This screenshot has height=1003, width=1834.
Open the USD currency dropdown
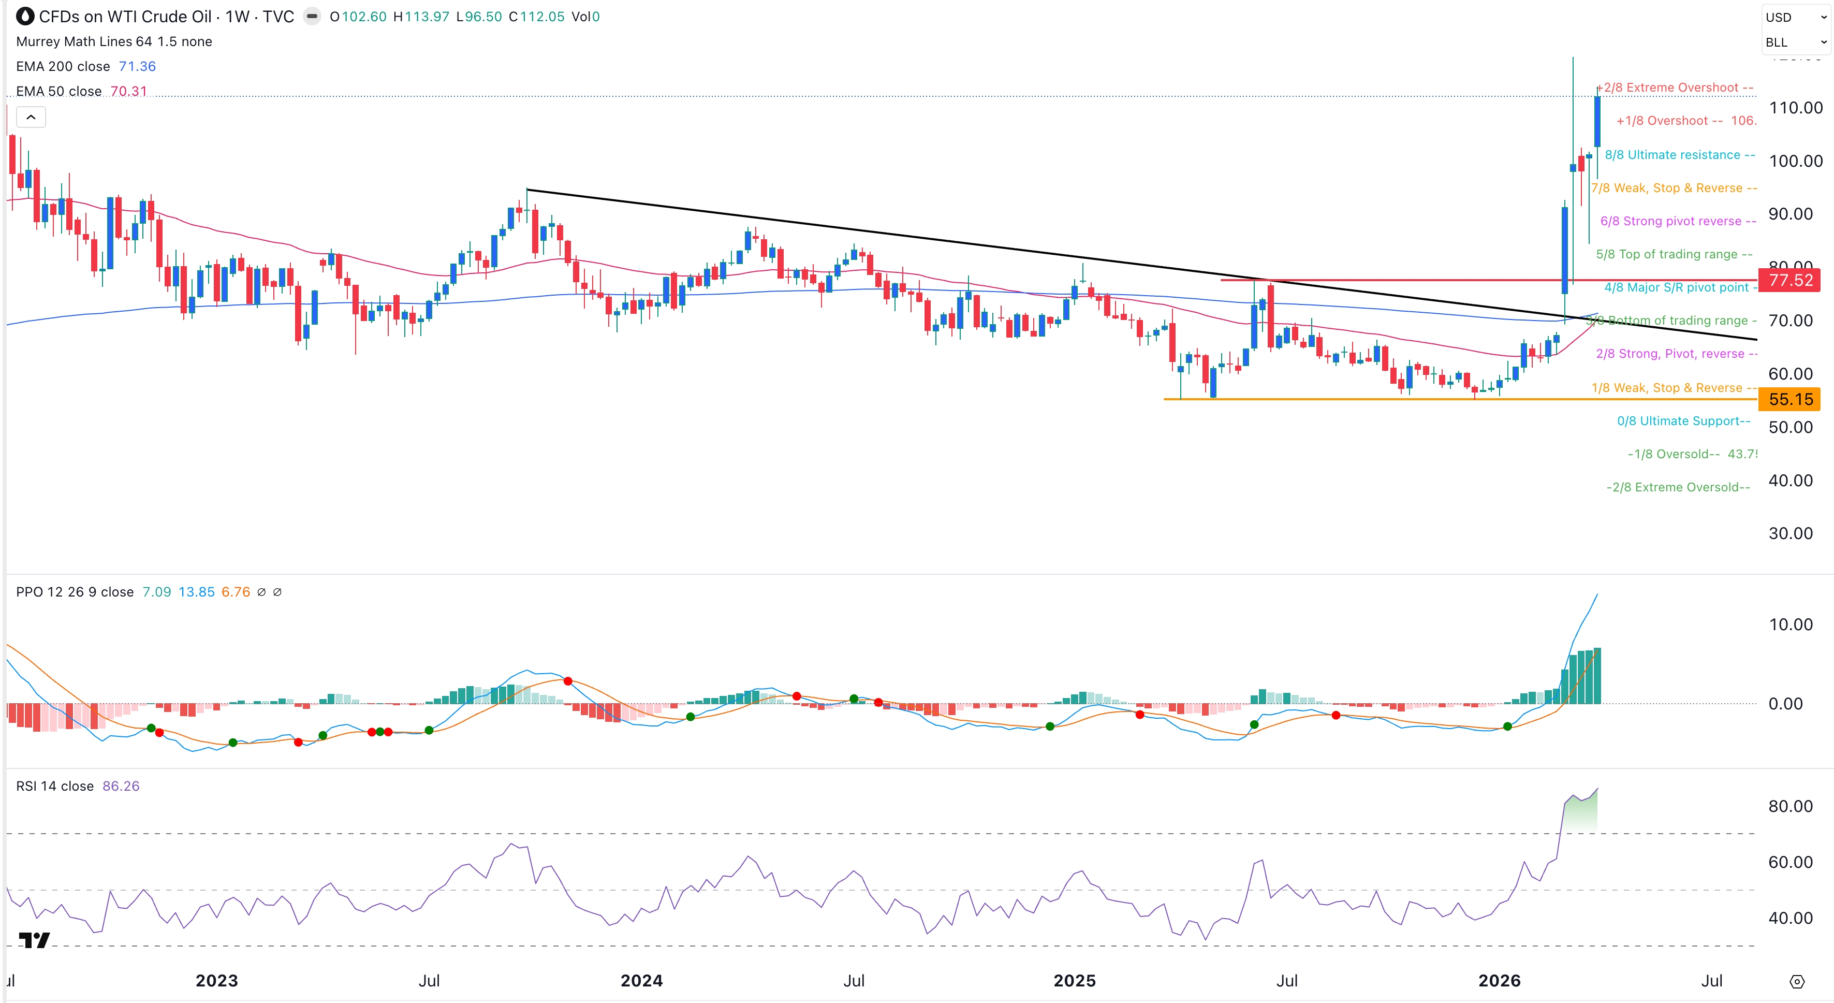(1792, 17)
